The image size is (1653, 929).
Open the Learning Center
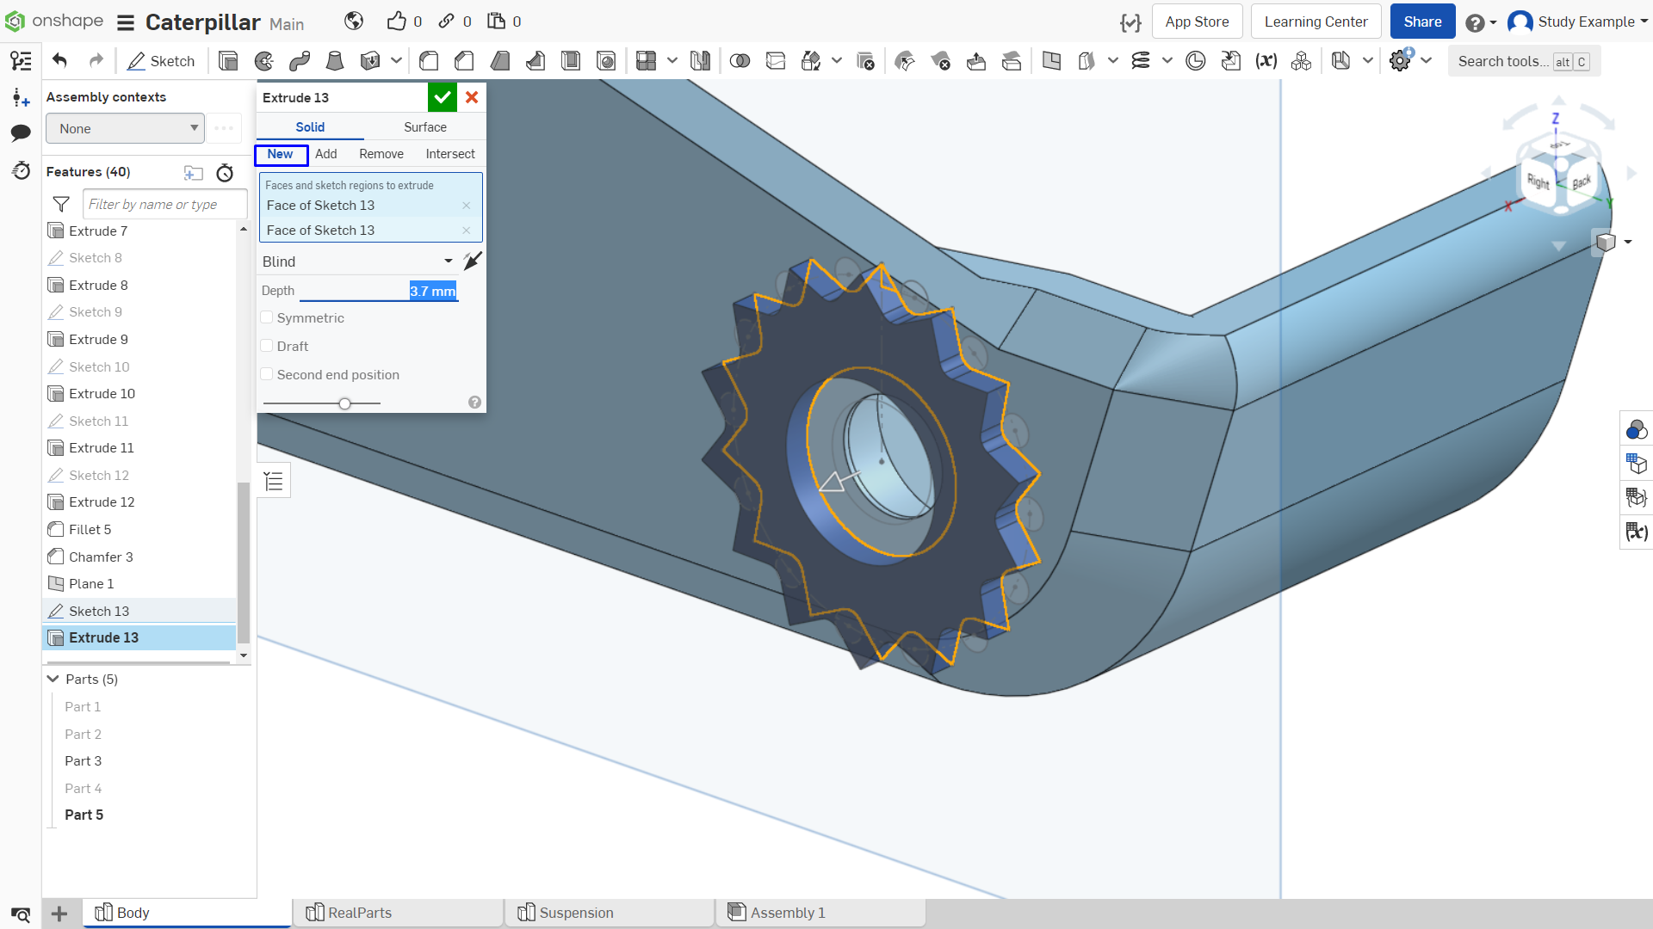(1316, 22)
